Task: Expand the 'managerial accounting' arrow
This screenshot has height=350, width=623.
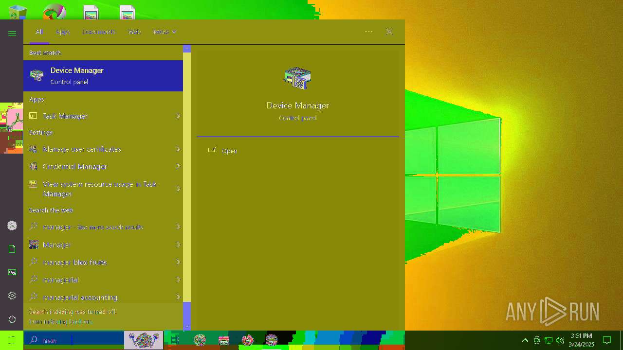Action: point(178,297)
